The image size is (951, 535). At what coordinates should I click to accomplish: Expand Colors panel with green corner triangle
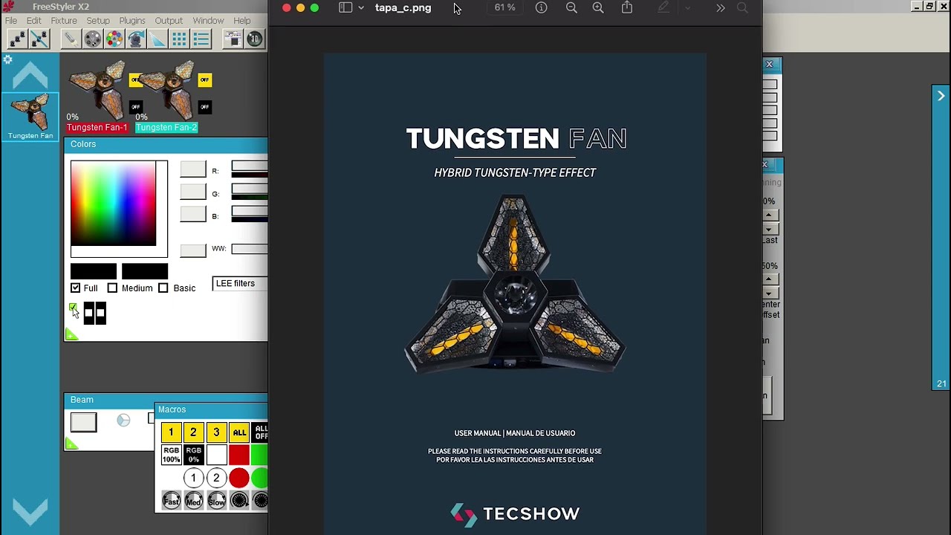pos(71,334)
